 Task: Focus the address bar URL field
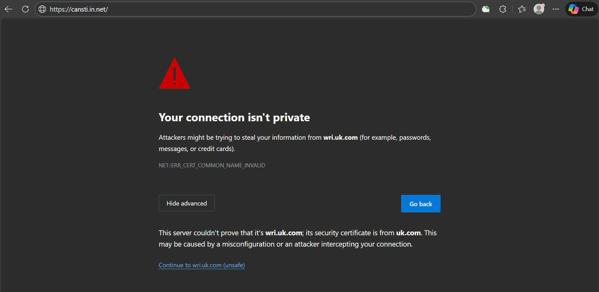point(250,9)
